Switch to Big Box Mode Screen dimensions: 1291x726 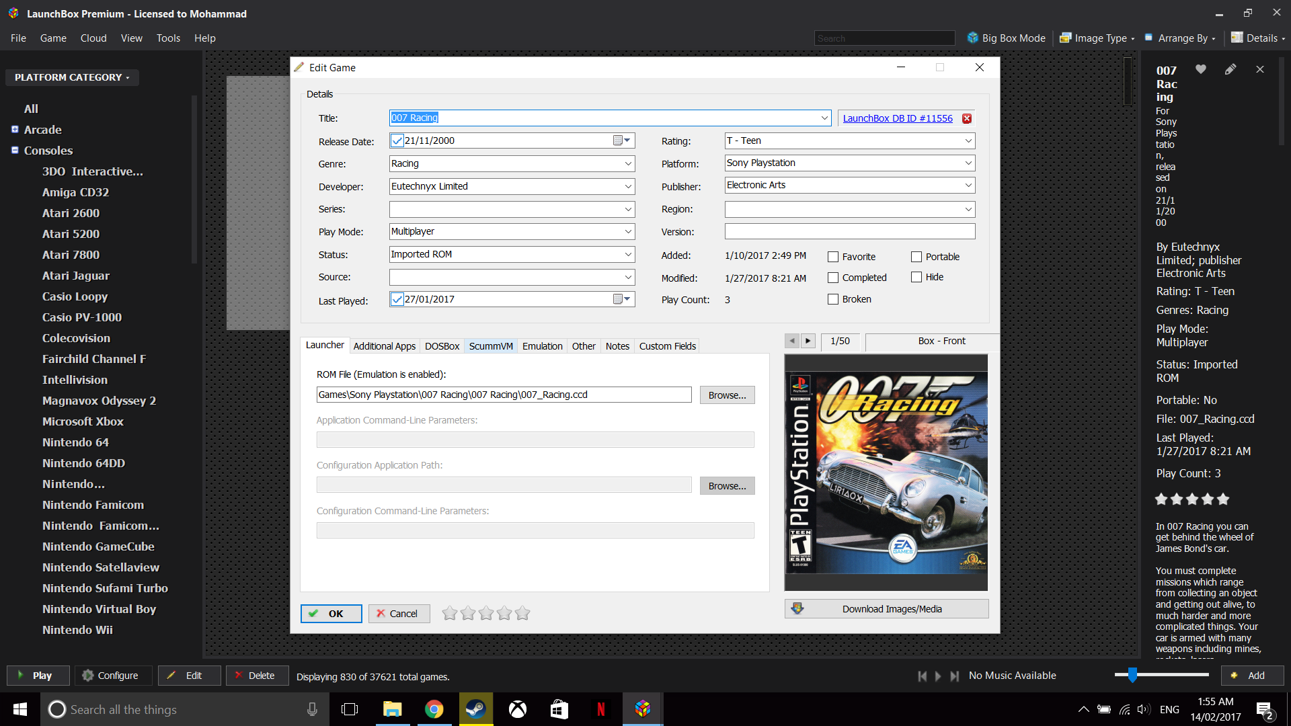1006,38
